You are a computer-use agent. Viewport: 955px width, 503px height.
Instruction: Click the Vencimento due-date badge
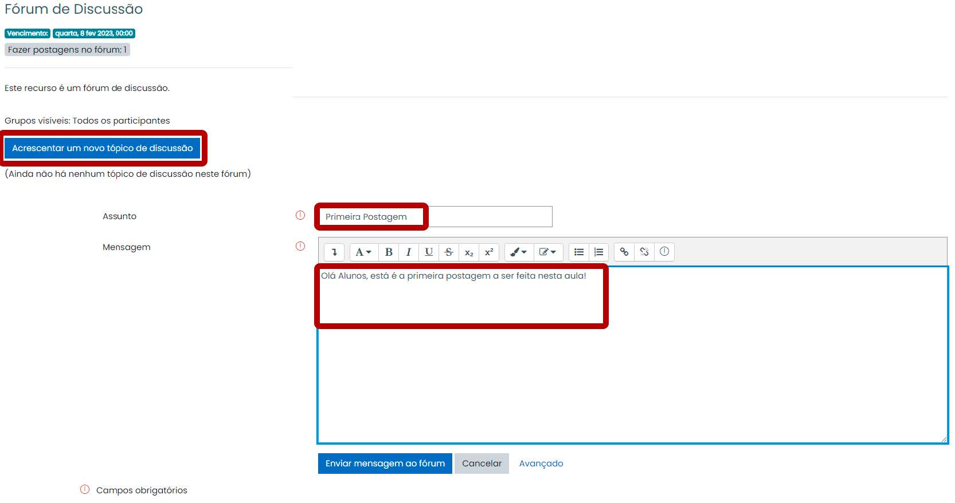tap(28, 33)
